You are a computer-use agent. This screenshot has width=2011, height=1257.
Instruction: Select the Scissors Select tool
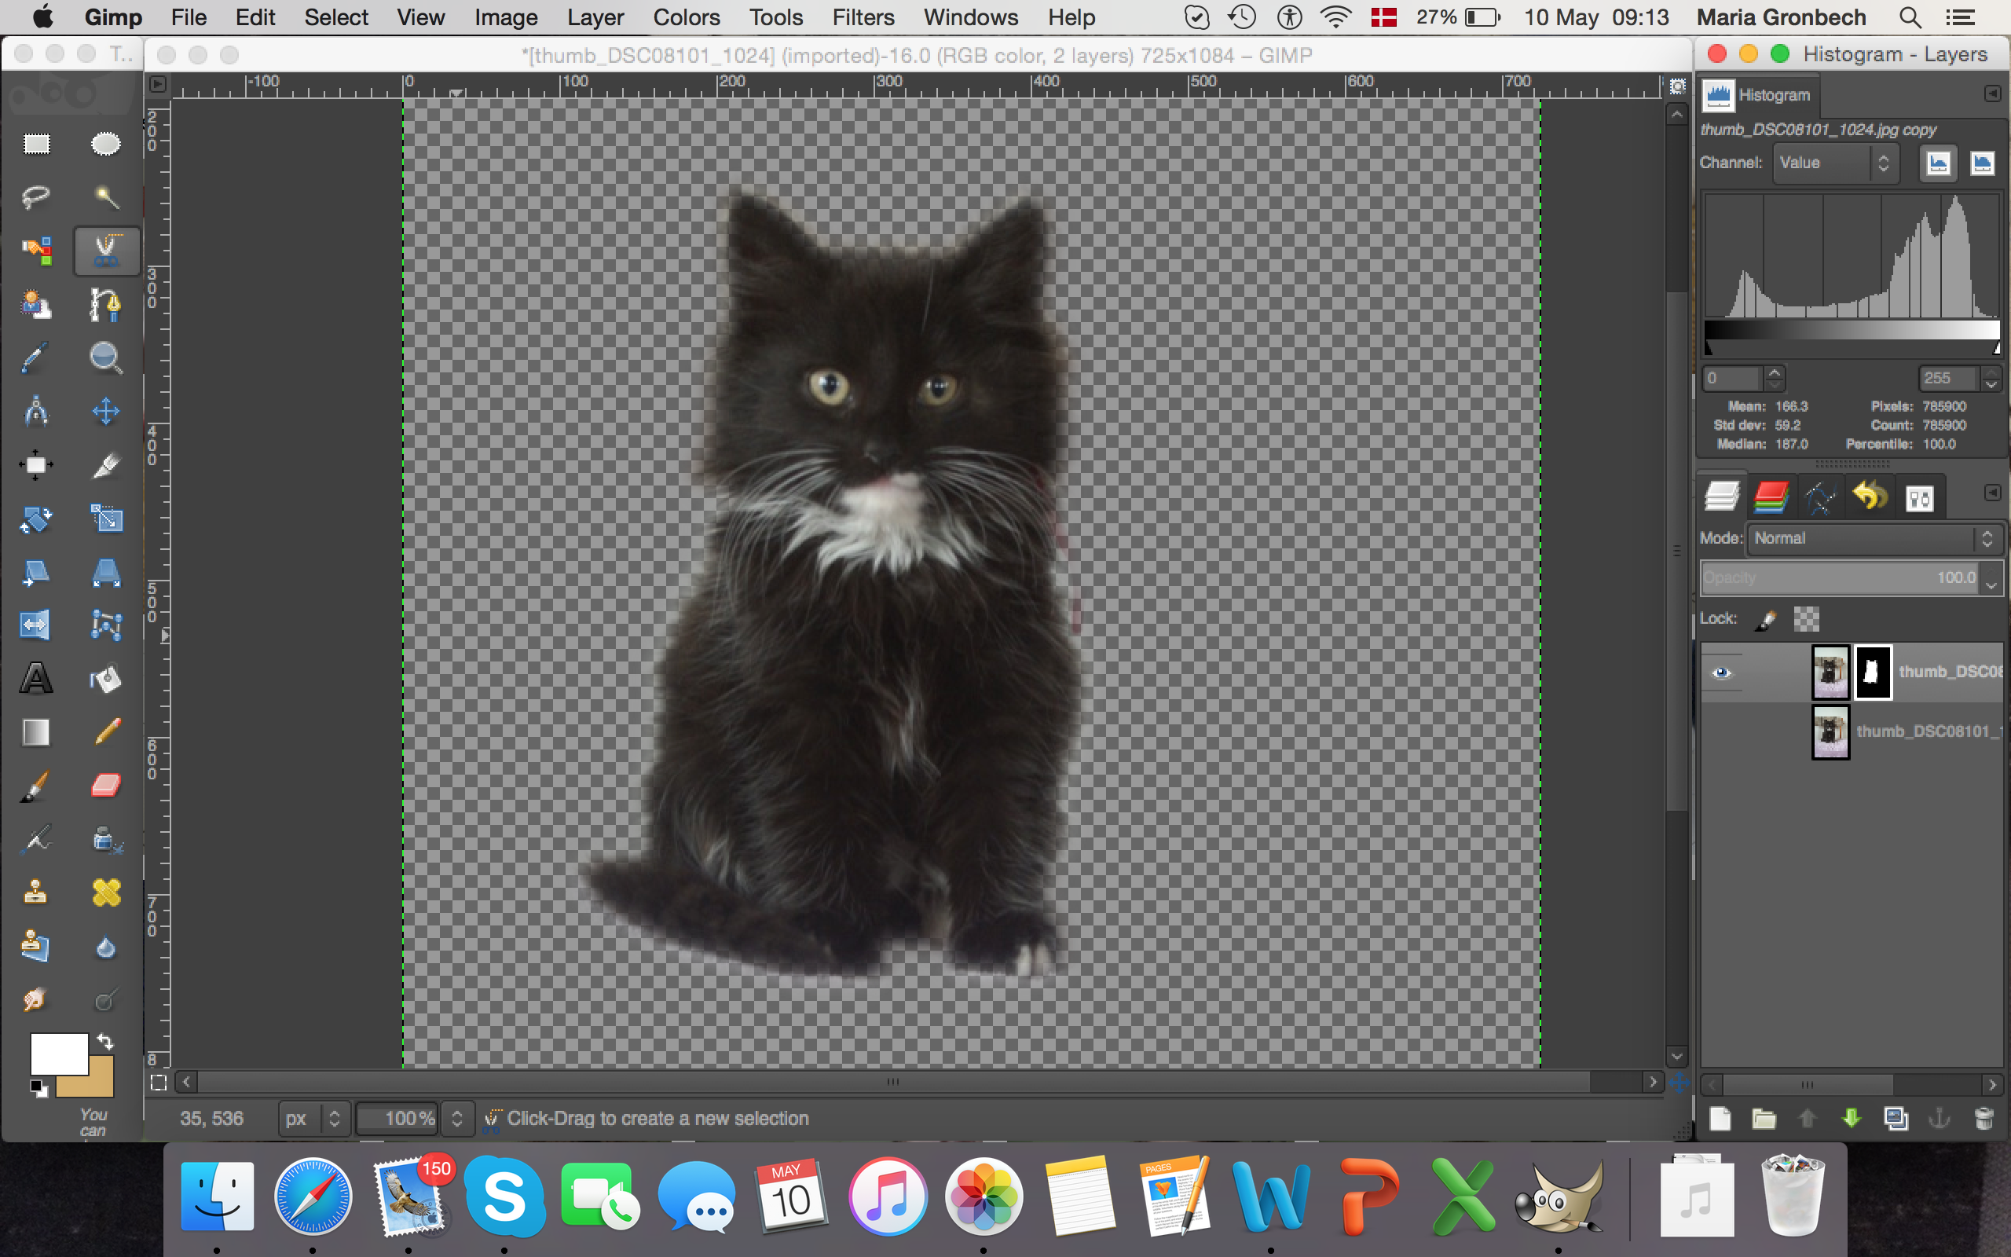105,251
